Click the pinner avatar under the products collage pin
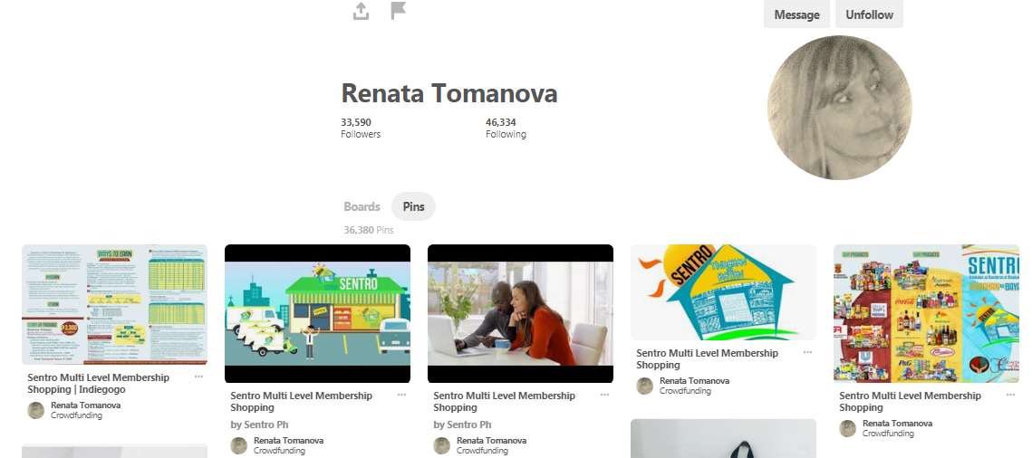The width and height of the screenshot is (1032, 458). [848, 428]
